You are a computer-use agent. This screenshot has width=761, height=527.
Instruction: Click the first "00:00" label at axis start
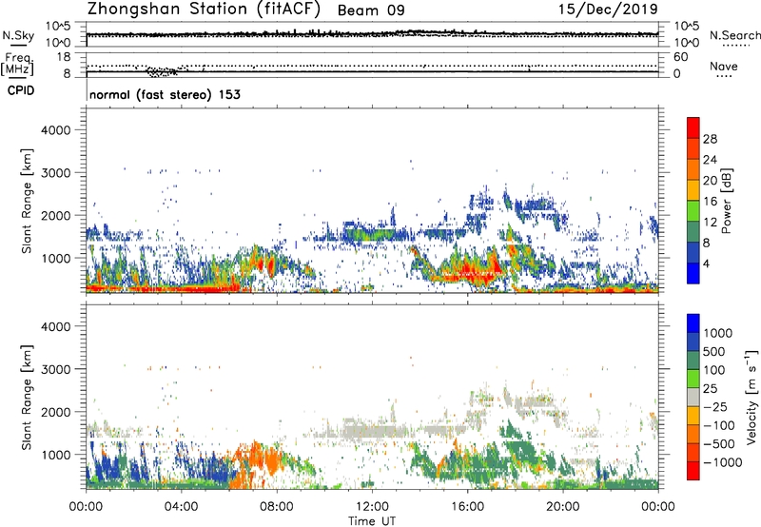tap(86, 507)
